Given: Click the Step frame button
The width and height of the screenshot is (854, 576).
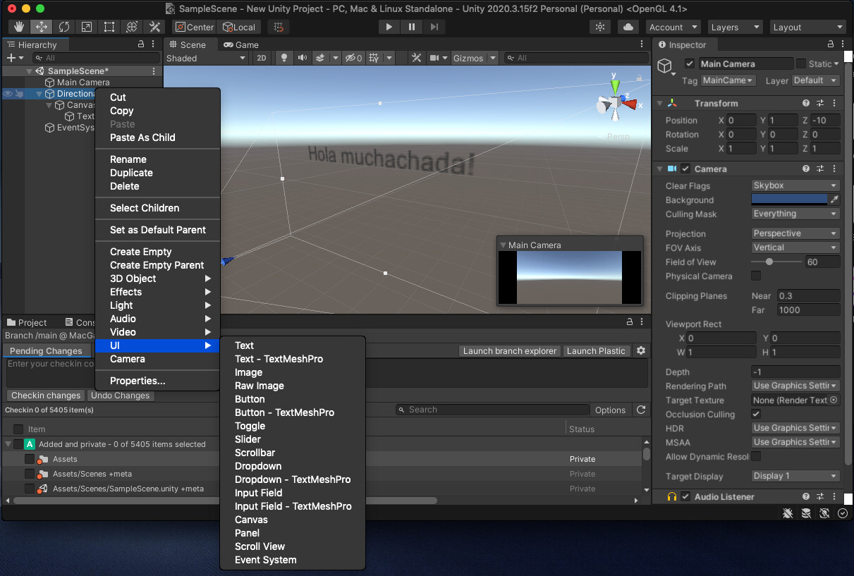Looking at the screenshot, I should tap(434, 27).
